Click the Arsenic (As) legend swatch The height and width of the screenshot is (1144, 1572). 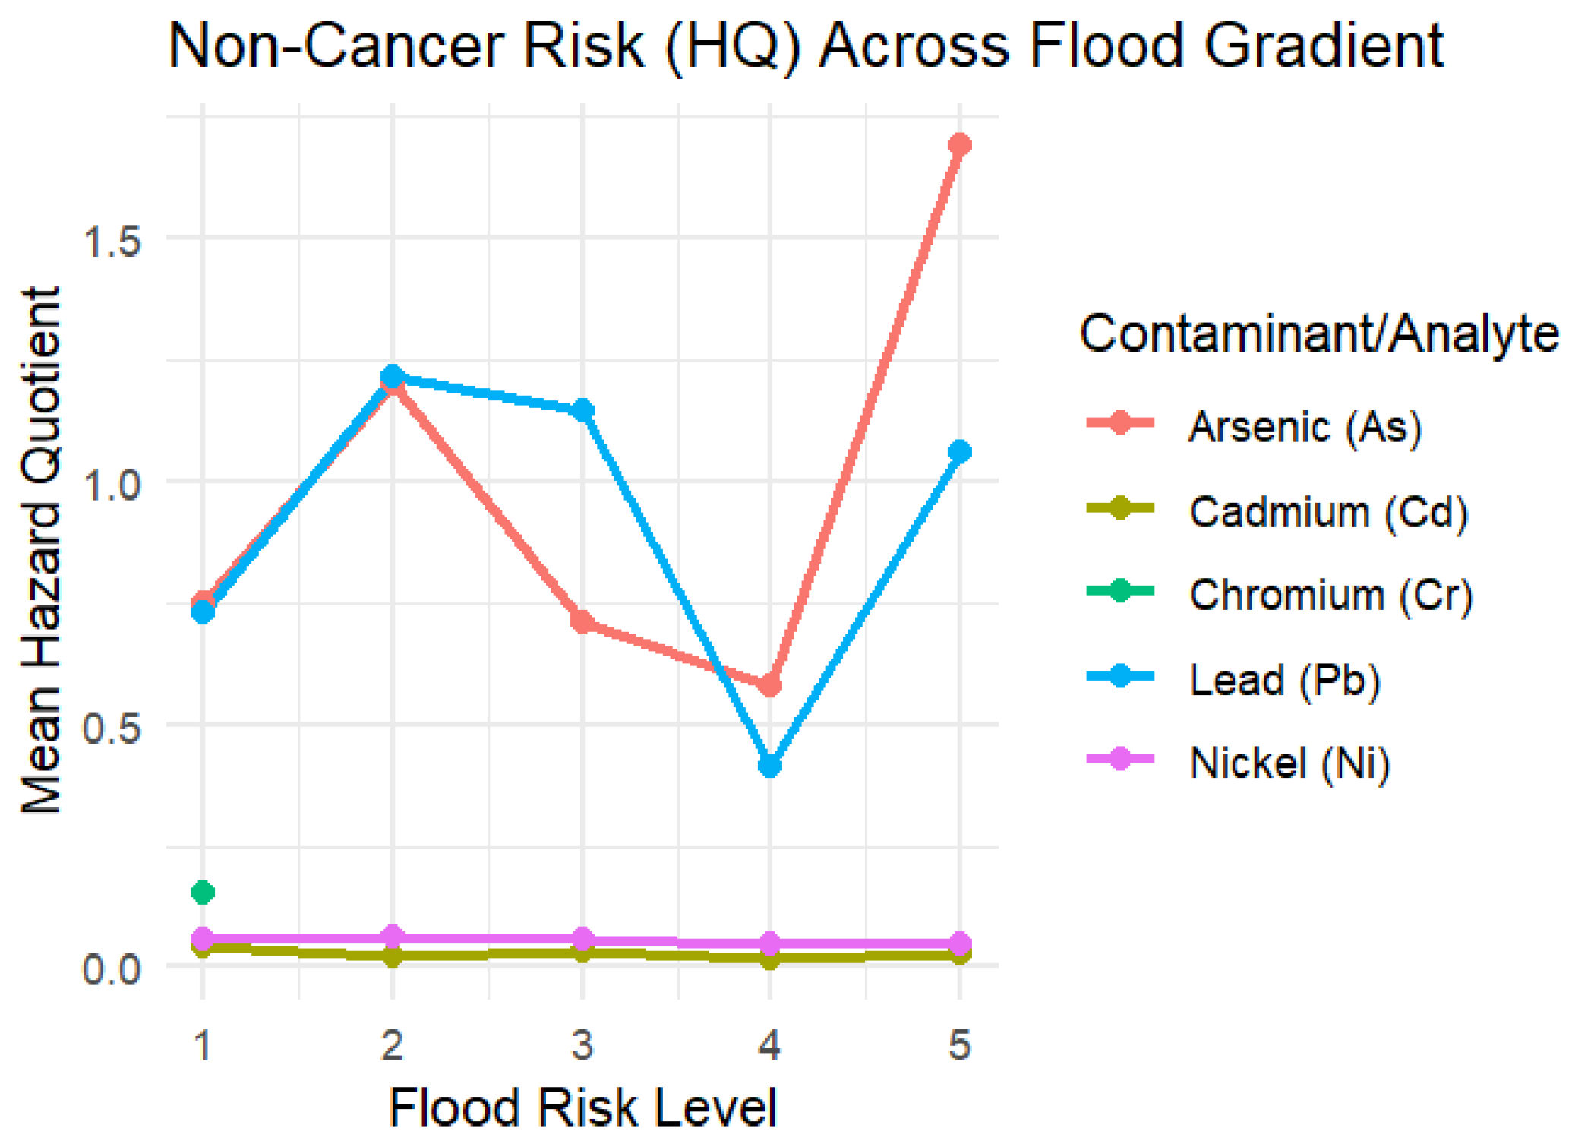(x=1120, y=424)
